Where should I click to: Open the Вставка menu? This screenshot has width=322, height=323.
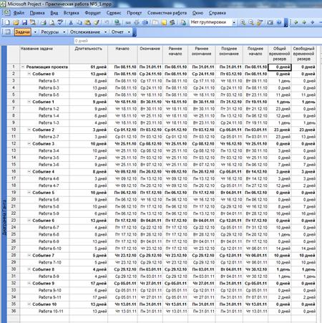click(71, 13)
